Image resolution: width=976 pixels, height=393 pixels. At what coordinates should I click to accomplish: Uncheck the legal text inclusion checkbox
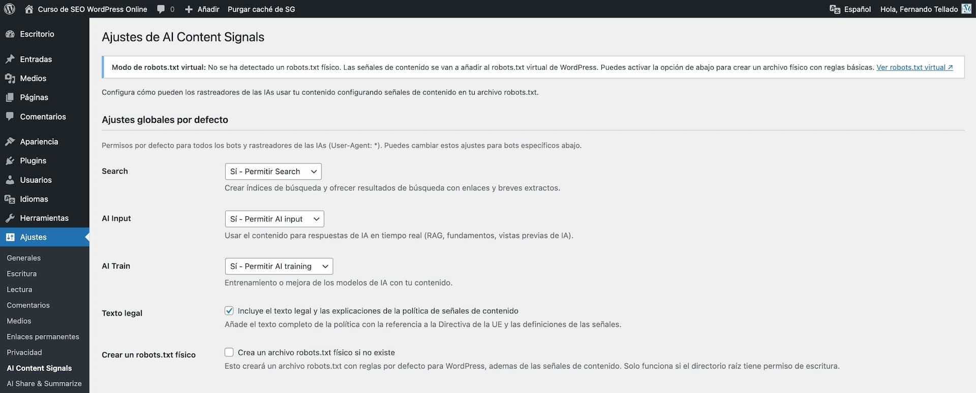(229, 311)
